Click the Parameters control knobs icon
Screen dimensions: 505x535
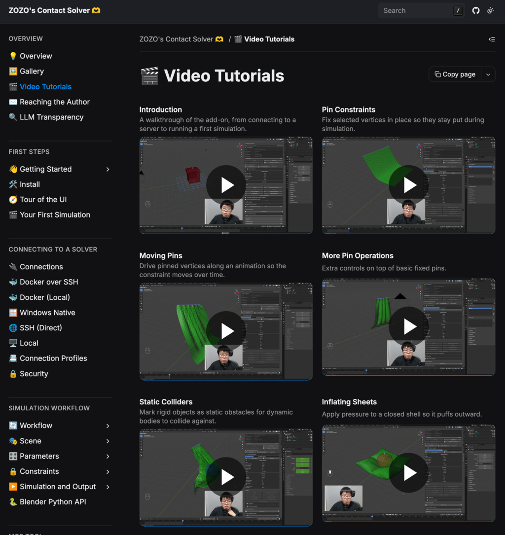(13, 456)
